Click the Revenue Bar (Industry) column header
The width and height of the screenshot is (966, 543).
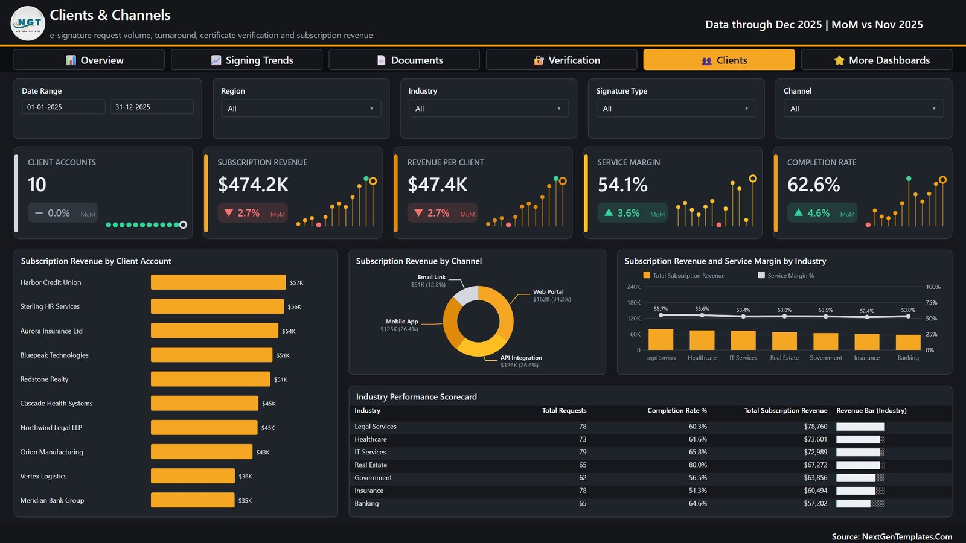871,411
